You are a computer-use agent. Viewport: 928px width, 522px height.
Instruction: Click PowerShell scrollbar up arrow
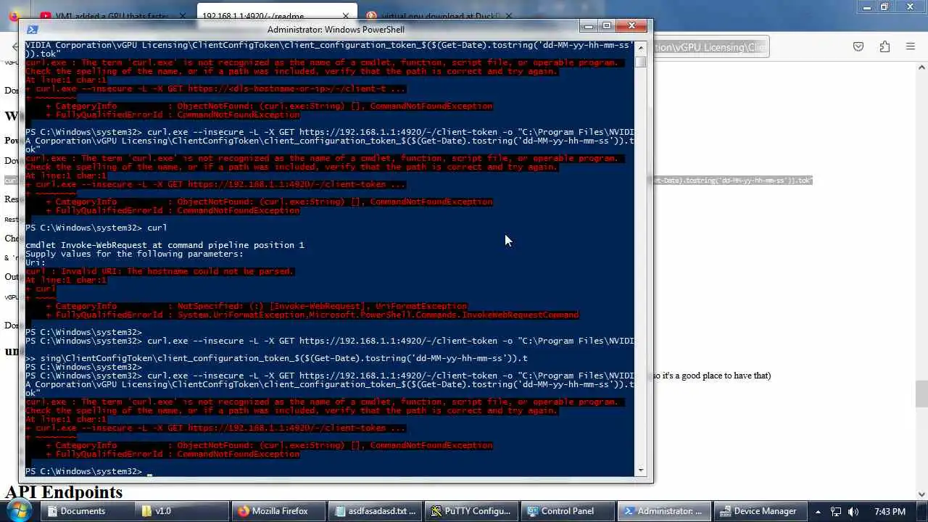[640, 47]
